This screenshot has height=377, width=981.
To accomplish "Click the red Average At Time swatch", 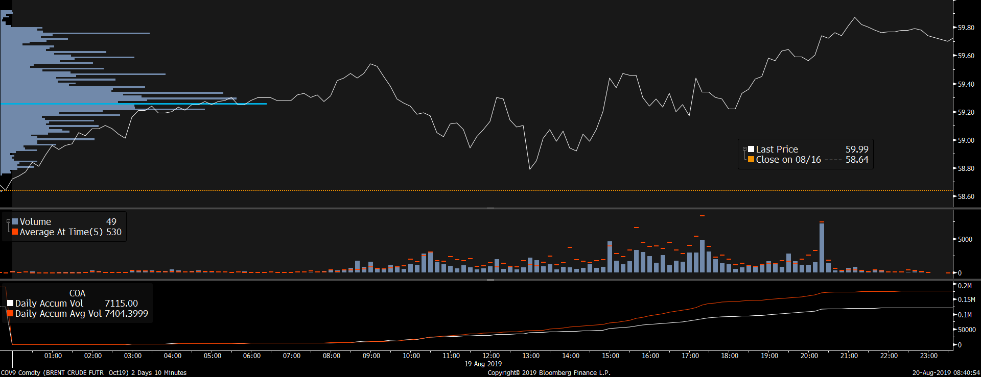I will 15,232.
